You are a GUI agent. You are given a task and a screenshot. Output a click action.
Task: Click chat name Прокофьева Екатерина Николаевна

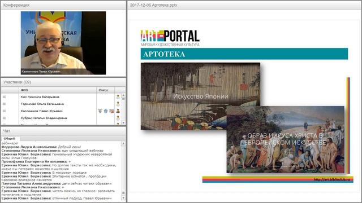tap(34, 162)
